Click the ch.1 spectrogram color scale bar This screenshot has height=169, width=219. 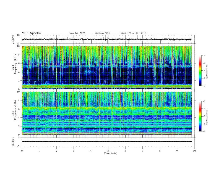point(200,71)
